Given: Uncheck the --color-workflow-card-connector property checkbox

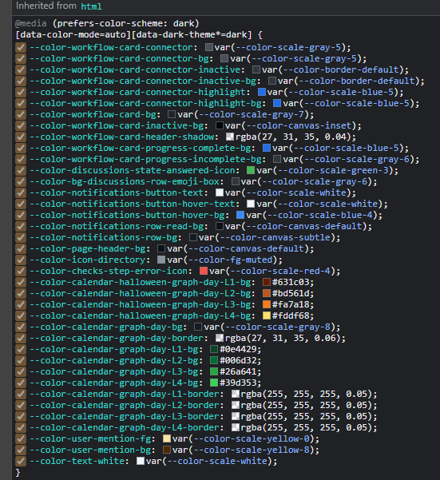Looking at the screenshot, I should (21, 47).
